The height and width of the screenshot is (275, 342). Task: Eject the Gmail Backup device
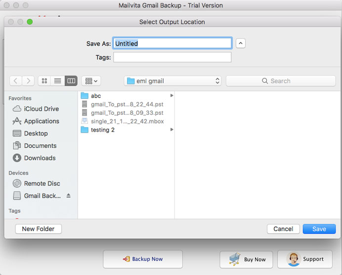[x=69, y=196]
